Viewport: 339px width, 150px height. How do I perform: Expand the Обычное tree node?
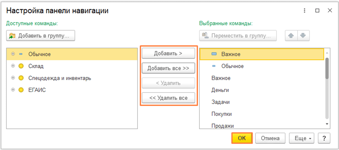tap(13, 54)
